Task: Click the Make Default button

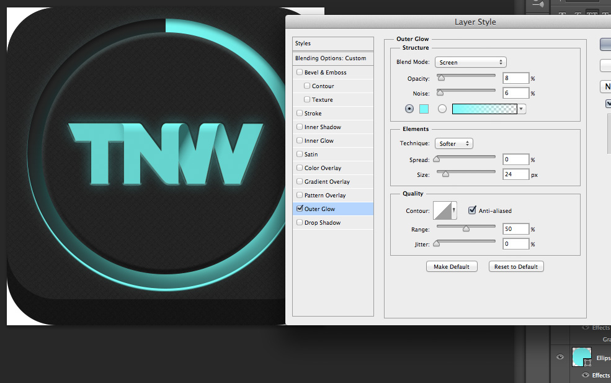Action: point(452,267)
